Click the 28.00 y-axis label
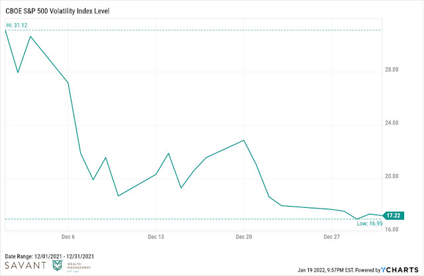The height and width of the screenshot is (276, 424). (x=392, y=69)
